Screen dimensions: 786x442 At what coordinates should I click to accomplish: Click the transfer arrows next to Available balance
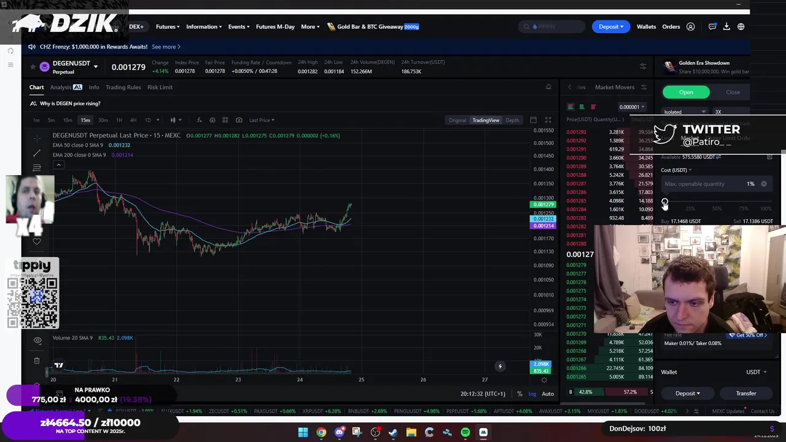click(718, 157)
